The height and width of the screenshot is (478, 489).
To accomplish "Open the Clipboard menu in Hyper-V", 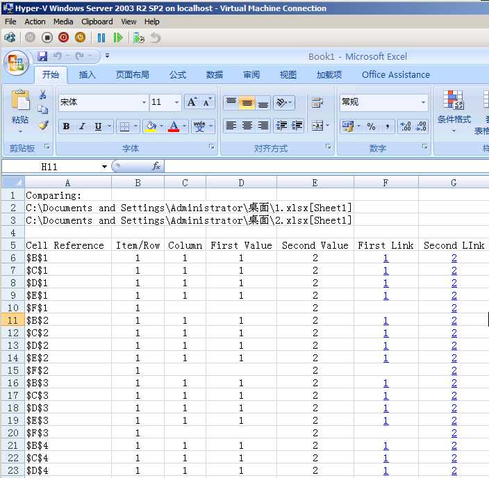I will click(97, 22).
